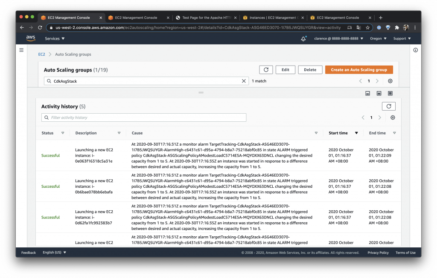The image size is (437, 278).
Task: Open the Feedback link
Action: point(29,252)
